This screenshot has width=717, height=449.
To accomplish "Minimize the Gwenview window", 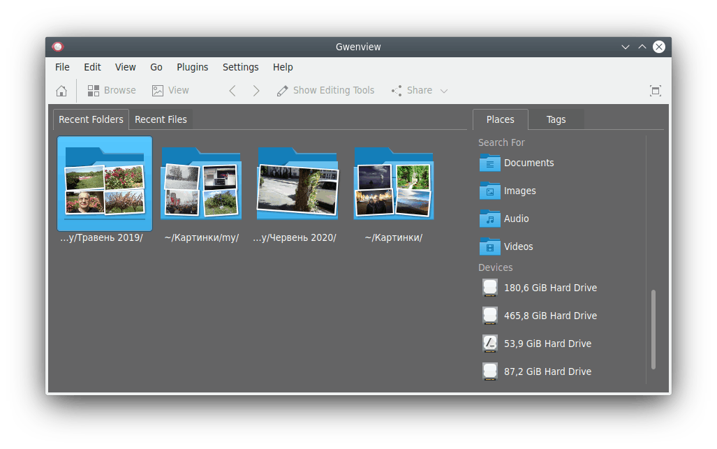I will pyautogui.click(x=625, y=47).
